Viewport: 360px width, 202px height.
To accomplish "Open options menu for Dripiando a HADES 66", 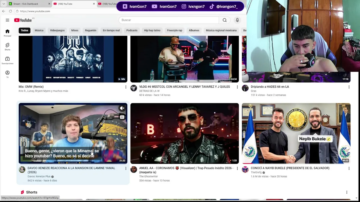I will [x=349, y=87].
